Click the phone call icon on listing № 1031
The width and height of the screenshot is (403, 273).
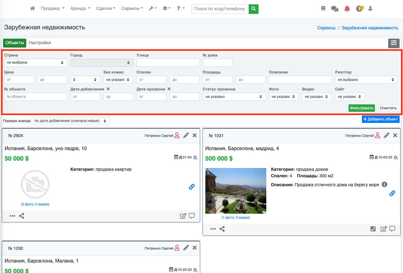(373, 229)
